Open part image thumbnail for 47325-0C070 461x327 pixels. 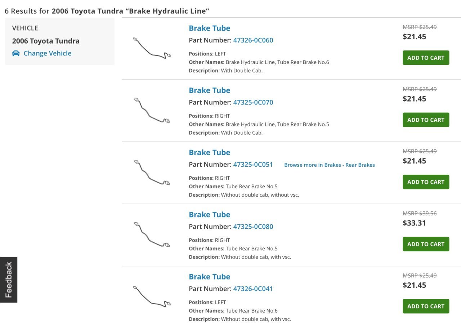click(152, 110)
